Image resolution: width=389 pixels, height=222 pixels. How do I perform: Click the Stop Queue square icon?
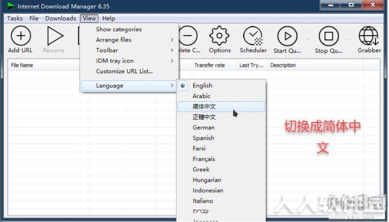[x=329, y=36]
